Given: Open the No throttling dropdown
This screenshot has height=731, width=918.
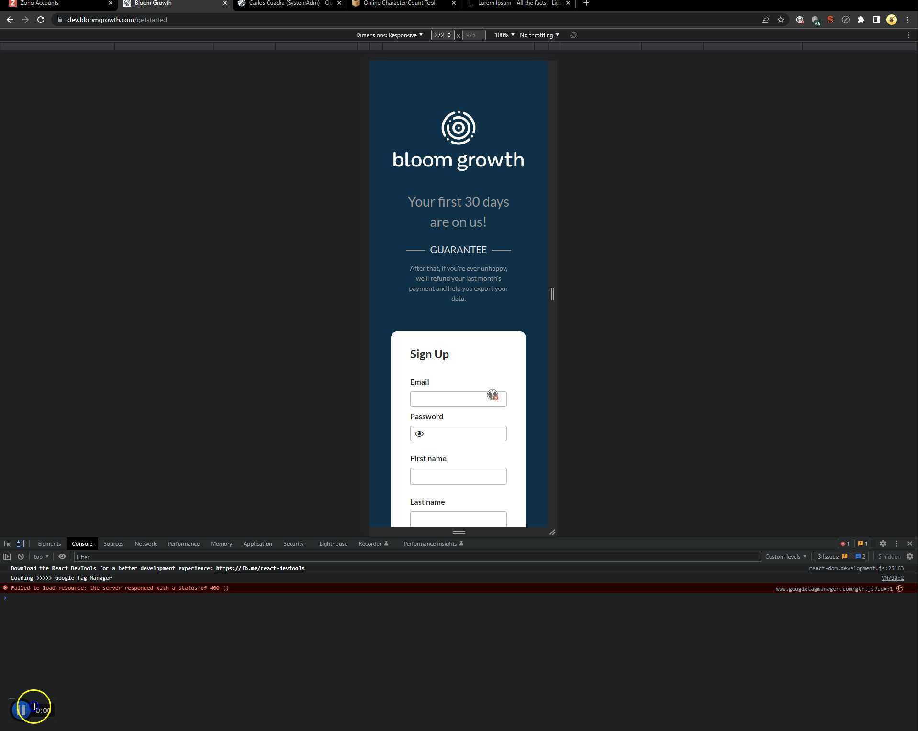Looking at the screenshot, I should point(539,35).
